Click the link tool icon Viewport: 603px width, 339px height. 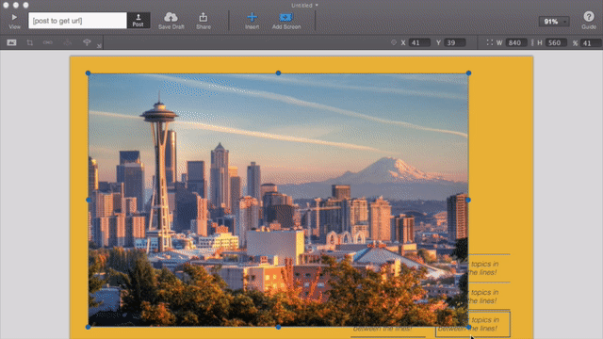48,42
